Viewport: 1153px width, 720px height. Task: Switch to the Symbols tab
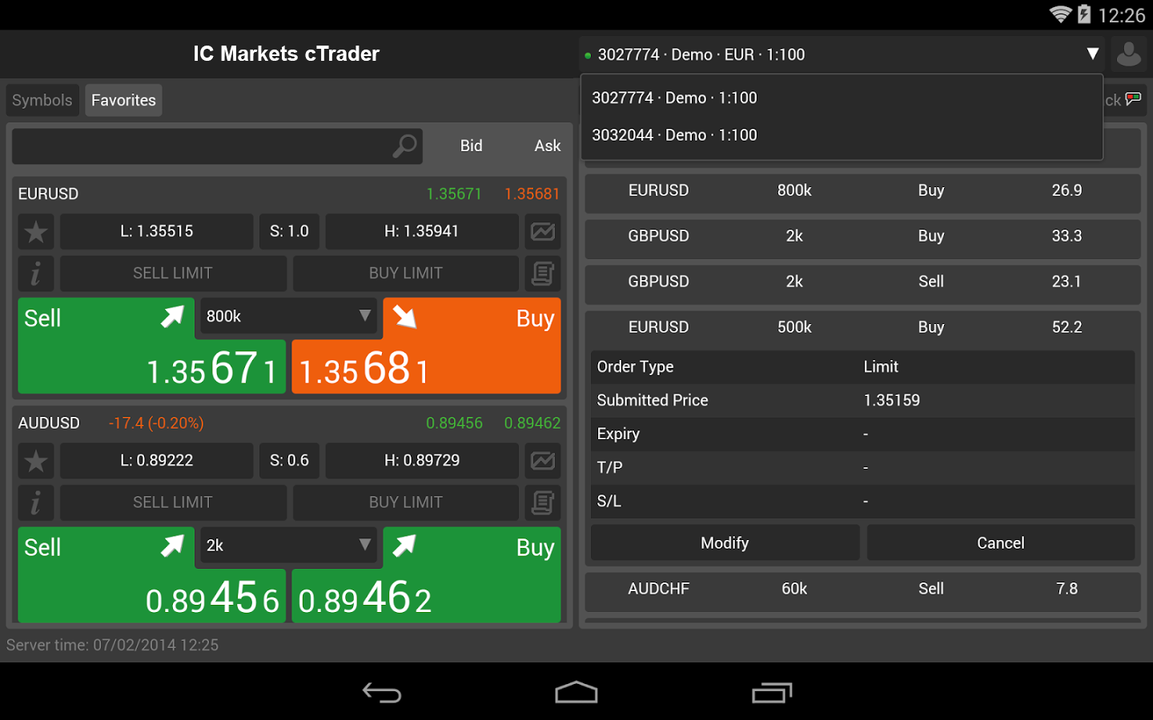point(42,100)
